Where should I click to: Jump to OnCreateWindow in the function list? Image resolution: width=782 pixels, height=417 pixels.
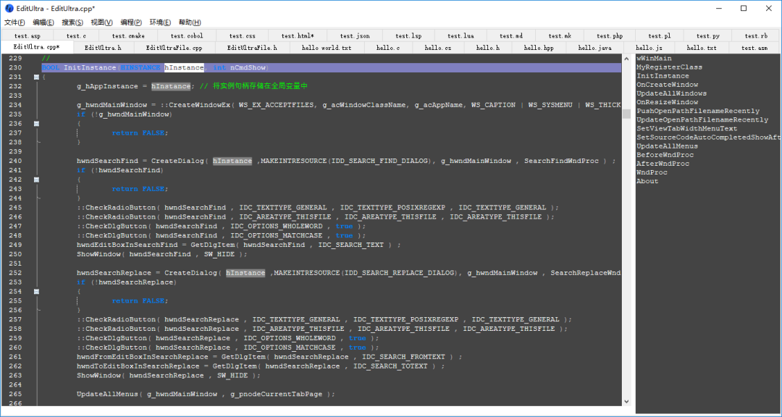668,85
